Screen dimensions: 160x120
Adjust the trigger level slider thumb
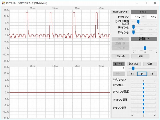[x=145, y=48]
